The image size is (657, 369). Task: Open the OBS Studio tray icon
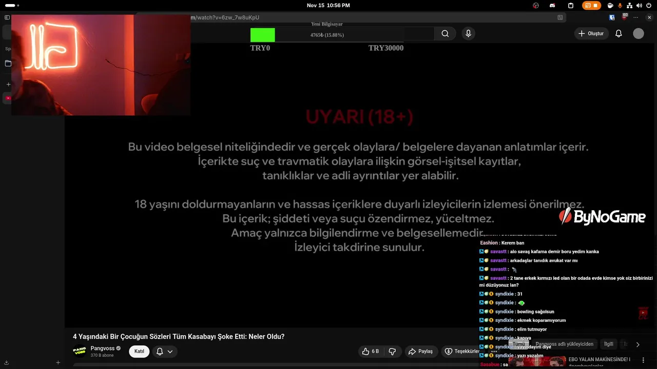tap(536, 6)
